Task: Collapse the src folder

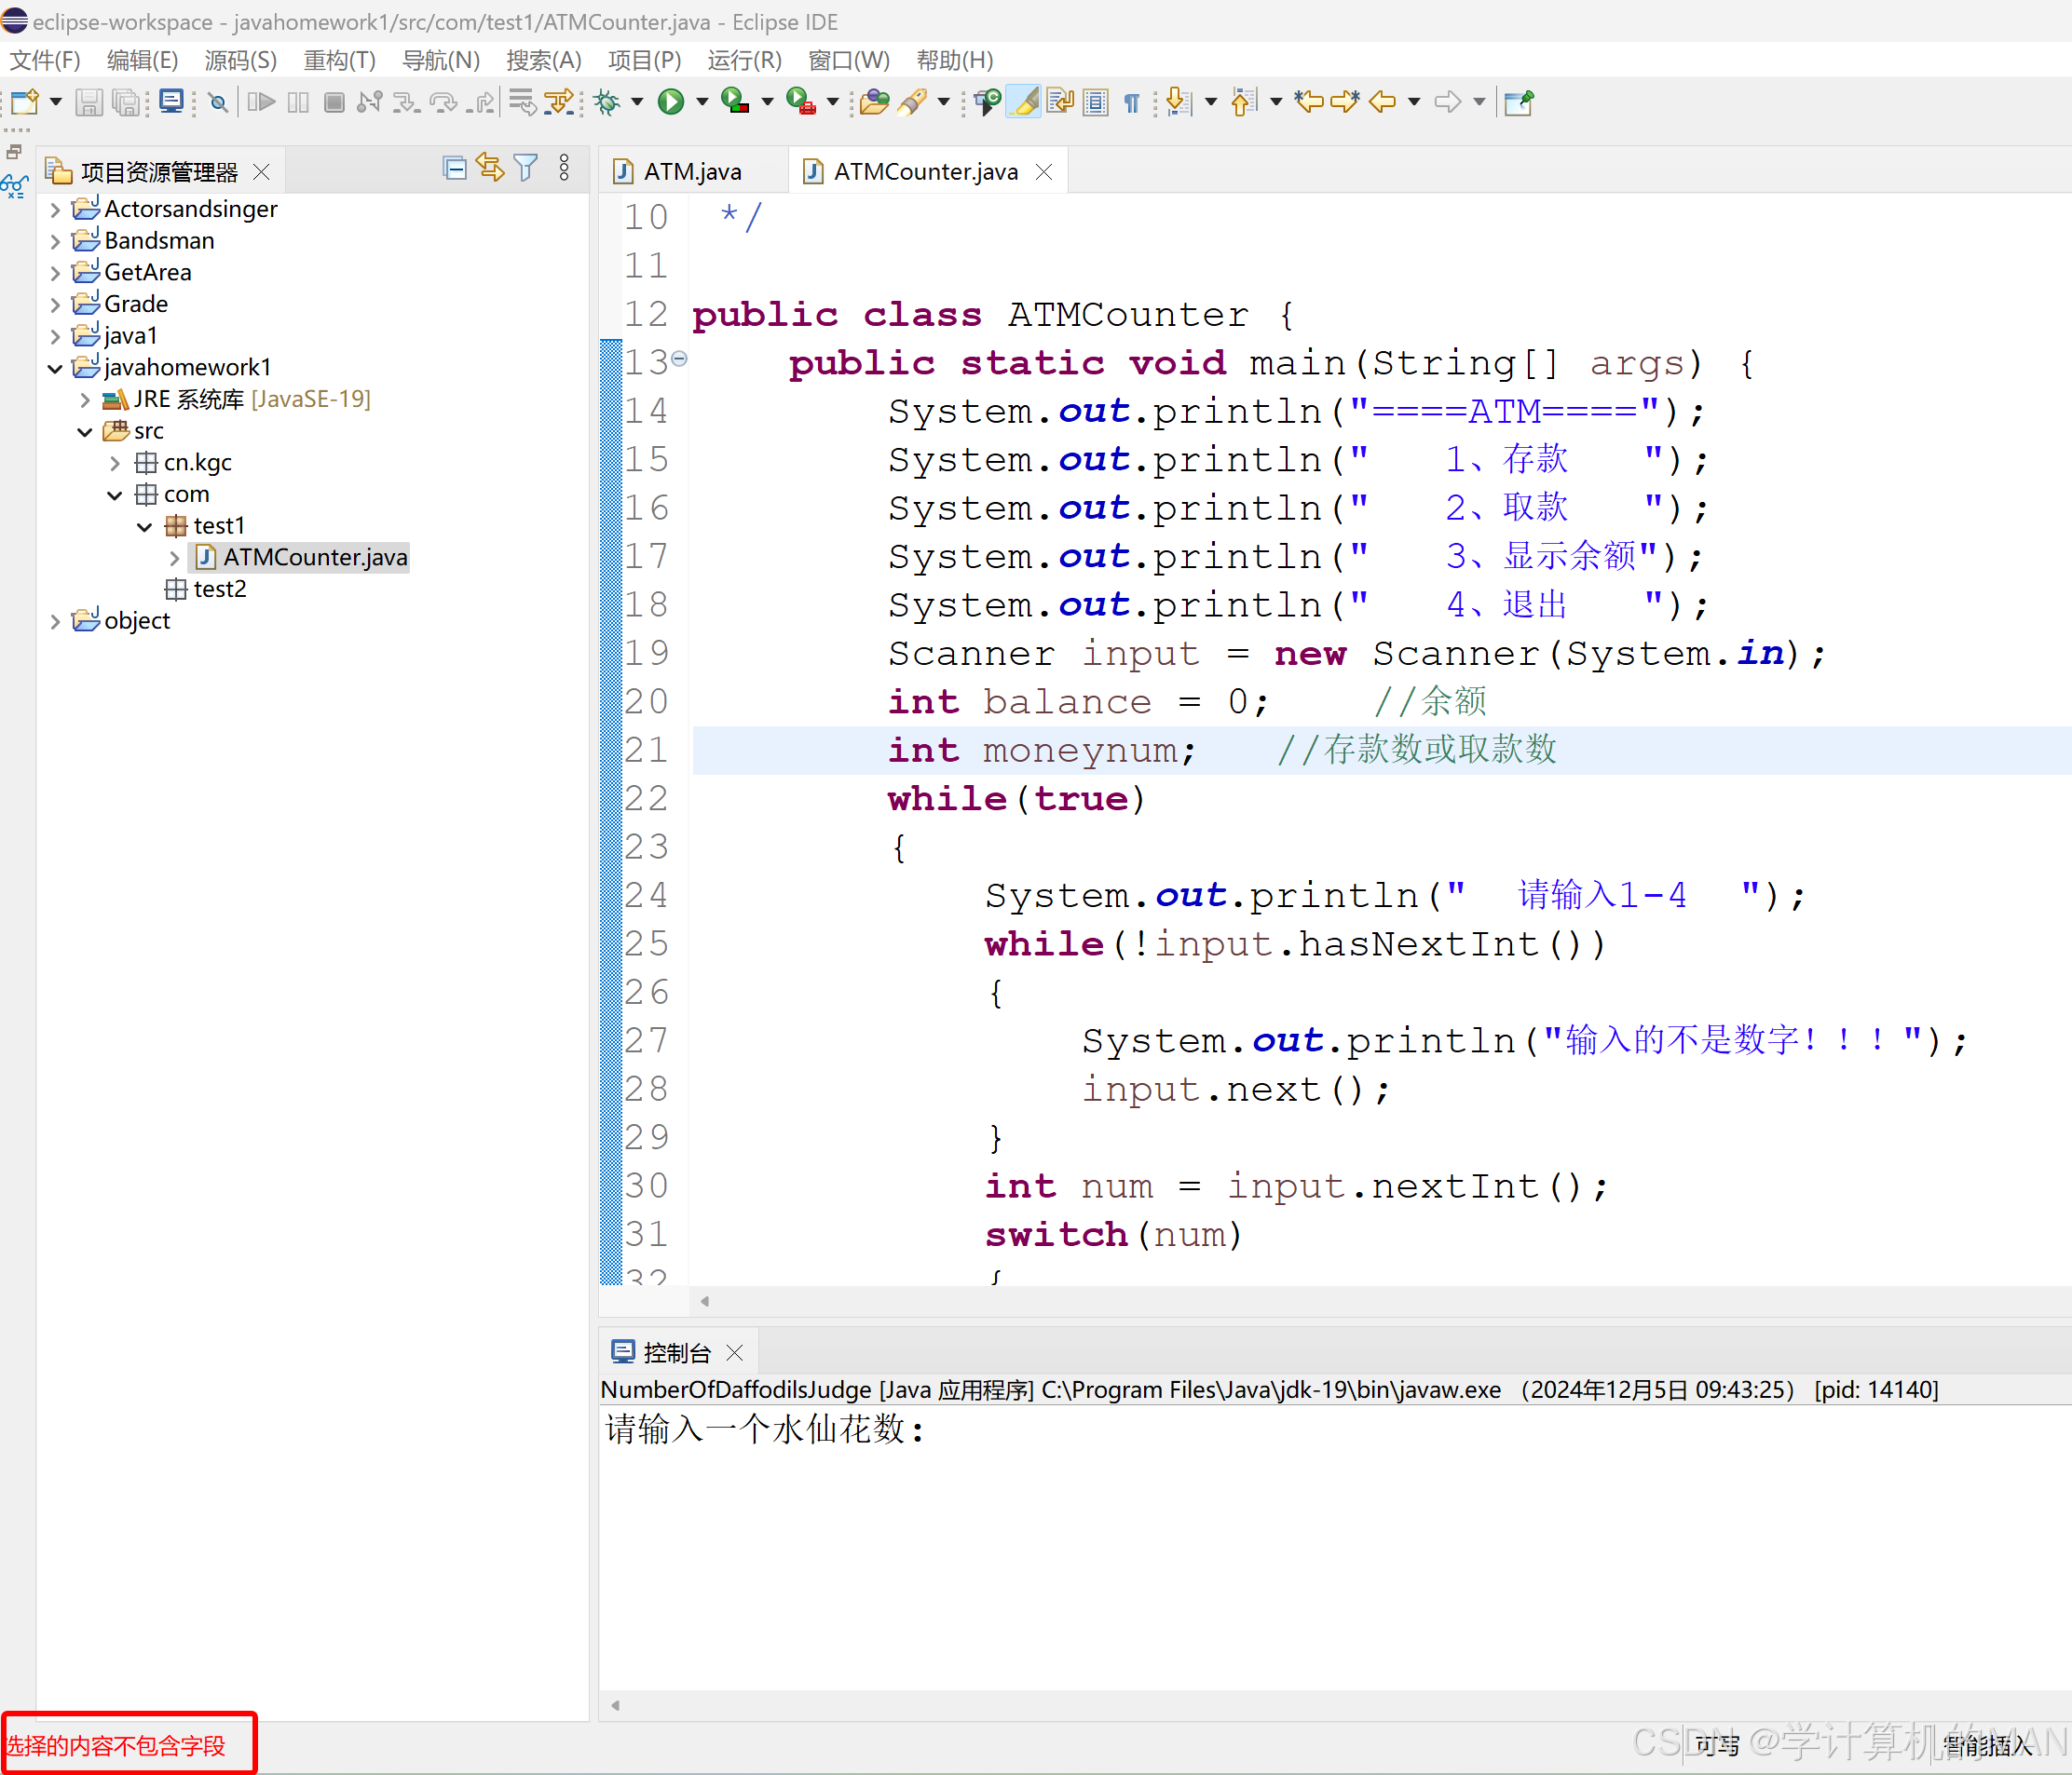Action: click(85, 431)
